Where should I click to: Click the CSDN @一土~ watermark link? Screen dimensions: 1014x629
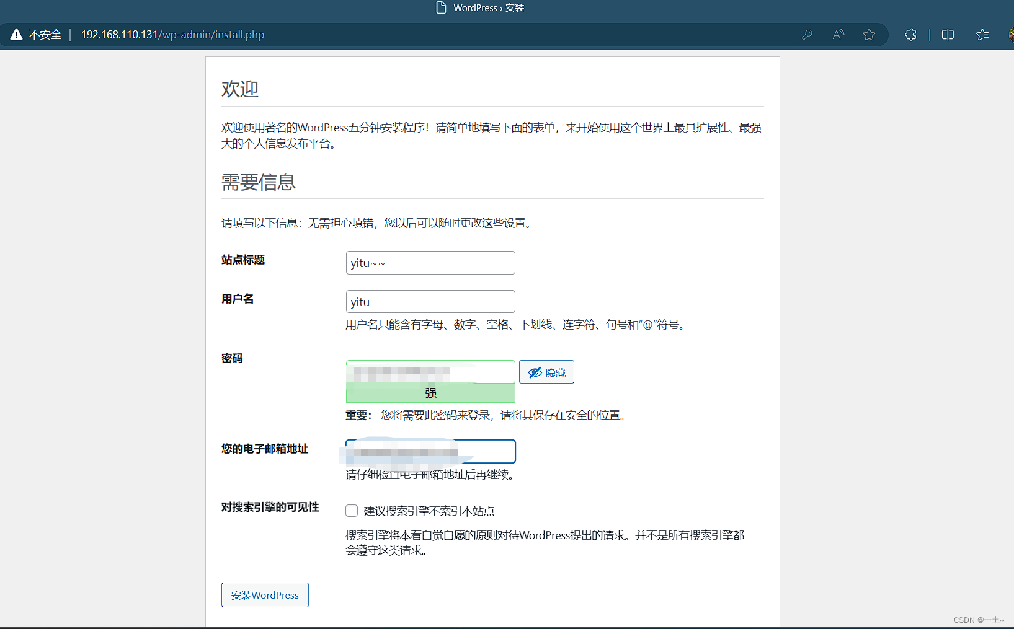coord(978,620)
